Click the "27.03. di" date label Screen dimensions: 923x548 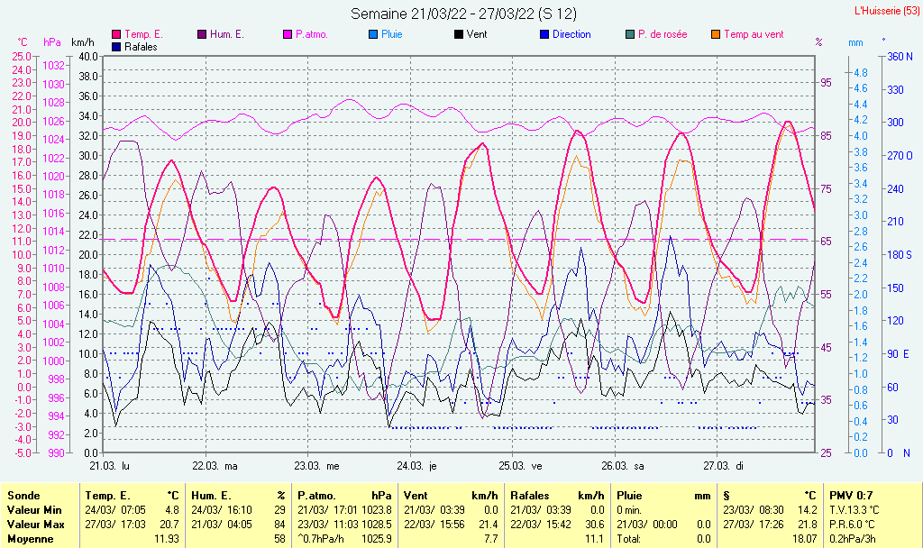(x=724, y=466)
